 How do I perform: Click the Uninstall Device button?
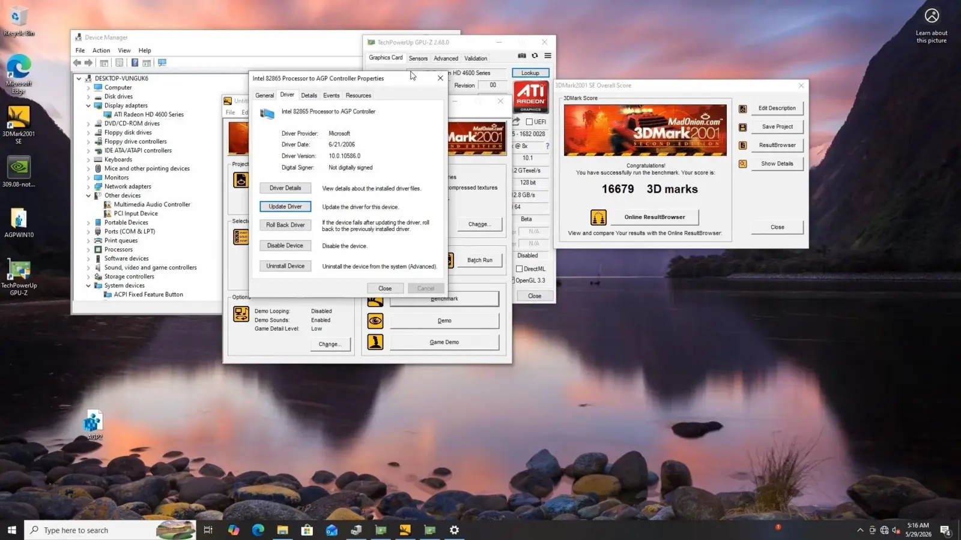[285, 266]
